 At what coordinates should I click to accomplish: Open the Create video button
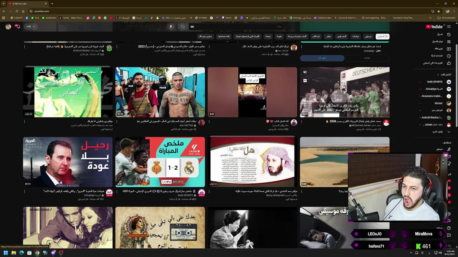(30, 26)
